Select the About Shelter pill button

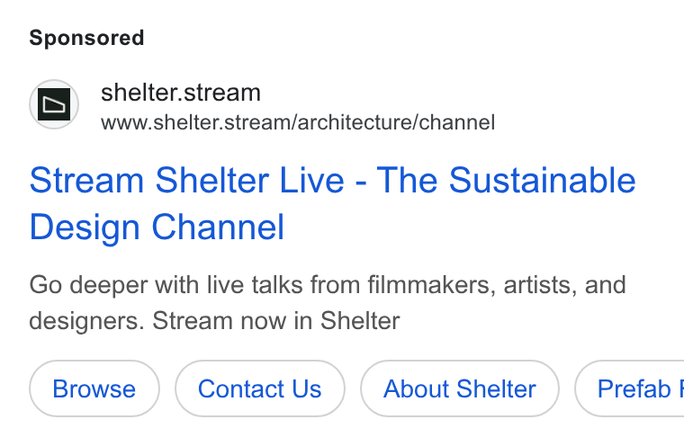click(x=460, y=388)
